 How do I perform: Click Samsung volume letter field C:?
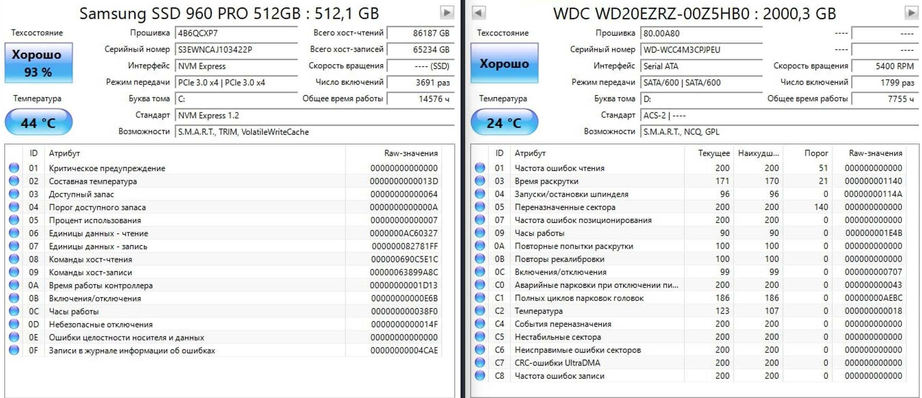point(236,99)
